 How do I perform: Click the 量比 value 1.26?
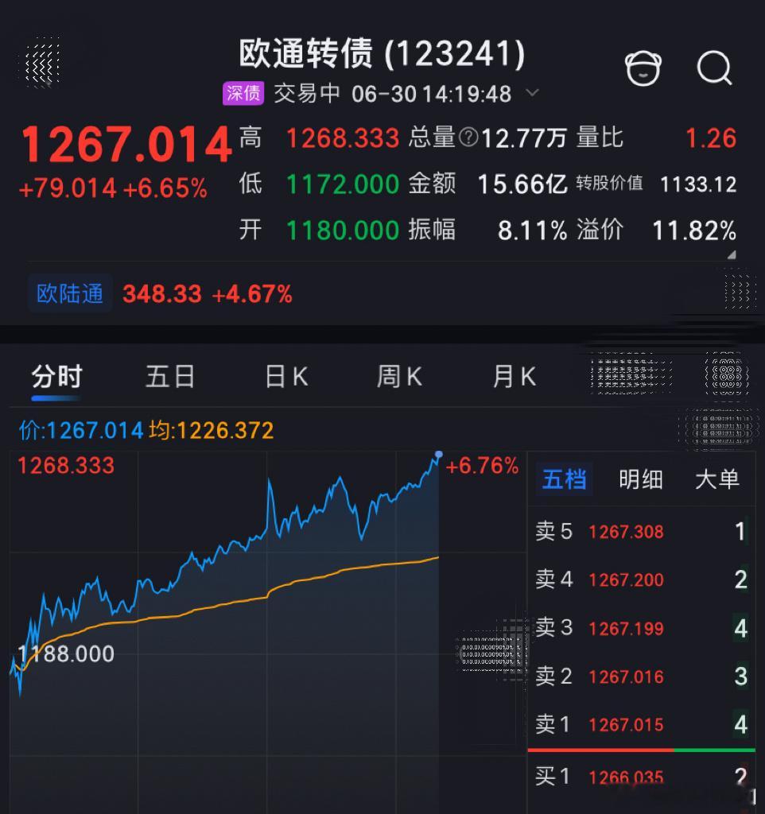point(711,138)
